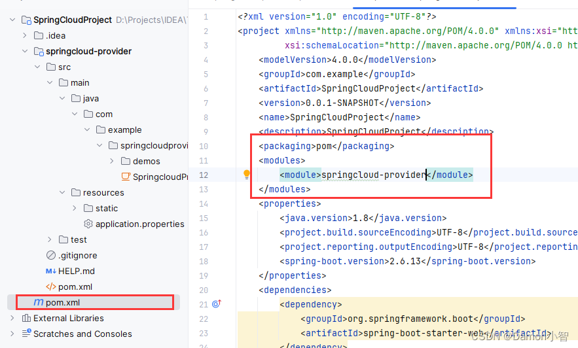Click the SpringcloudPr Java class icon

click(x=126, y=177)
